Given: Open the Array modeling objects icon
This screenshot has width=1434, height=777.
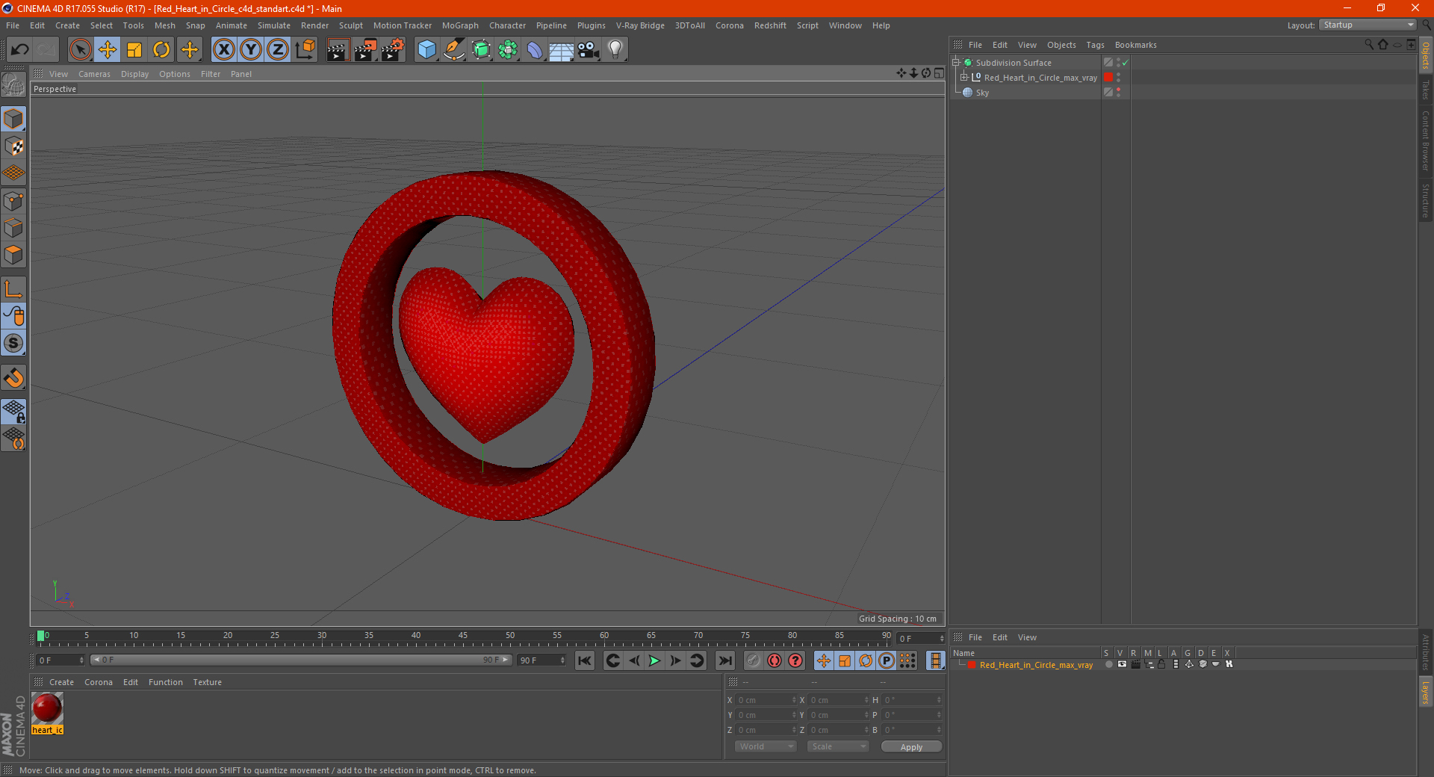Looking at the screenshot, I should [x=508, y=50].
